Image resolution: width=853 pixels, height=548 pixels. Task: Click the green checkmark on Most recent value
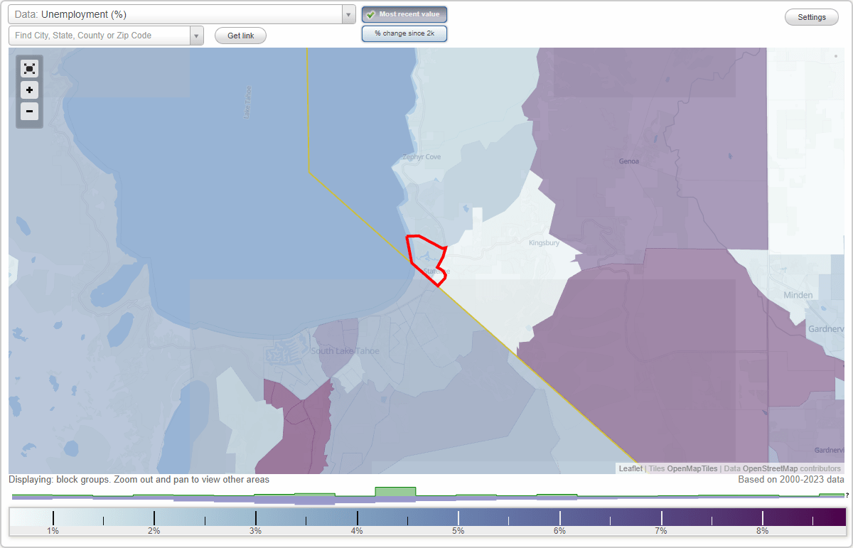[x=370, y=14]
